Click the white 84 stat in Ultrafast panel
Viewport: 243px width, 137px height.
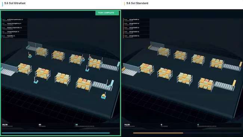pyautogui.click(x=40, y=125)
